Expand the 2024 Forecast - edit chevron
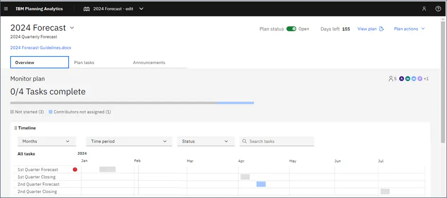This screenshot has width=447, height=198. 141,9
